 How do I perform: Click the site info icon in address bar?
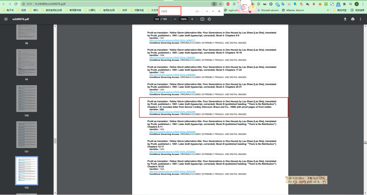tap(23, 4)
